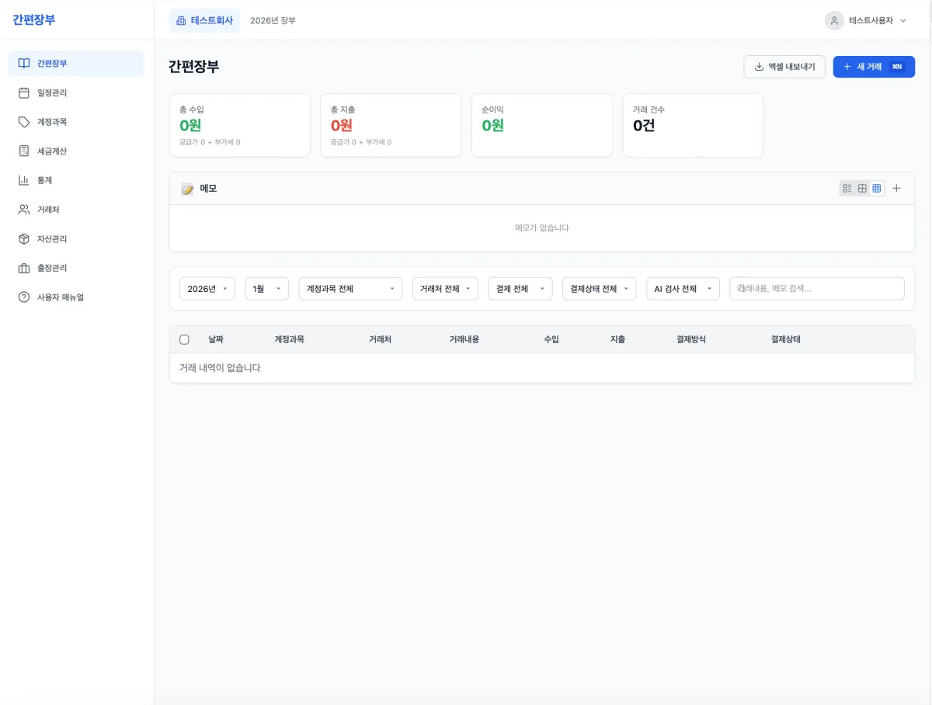Expand the 1월 month dropdown
Screen dimensions: 932x705
tap(266, 289)
